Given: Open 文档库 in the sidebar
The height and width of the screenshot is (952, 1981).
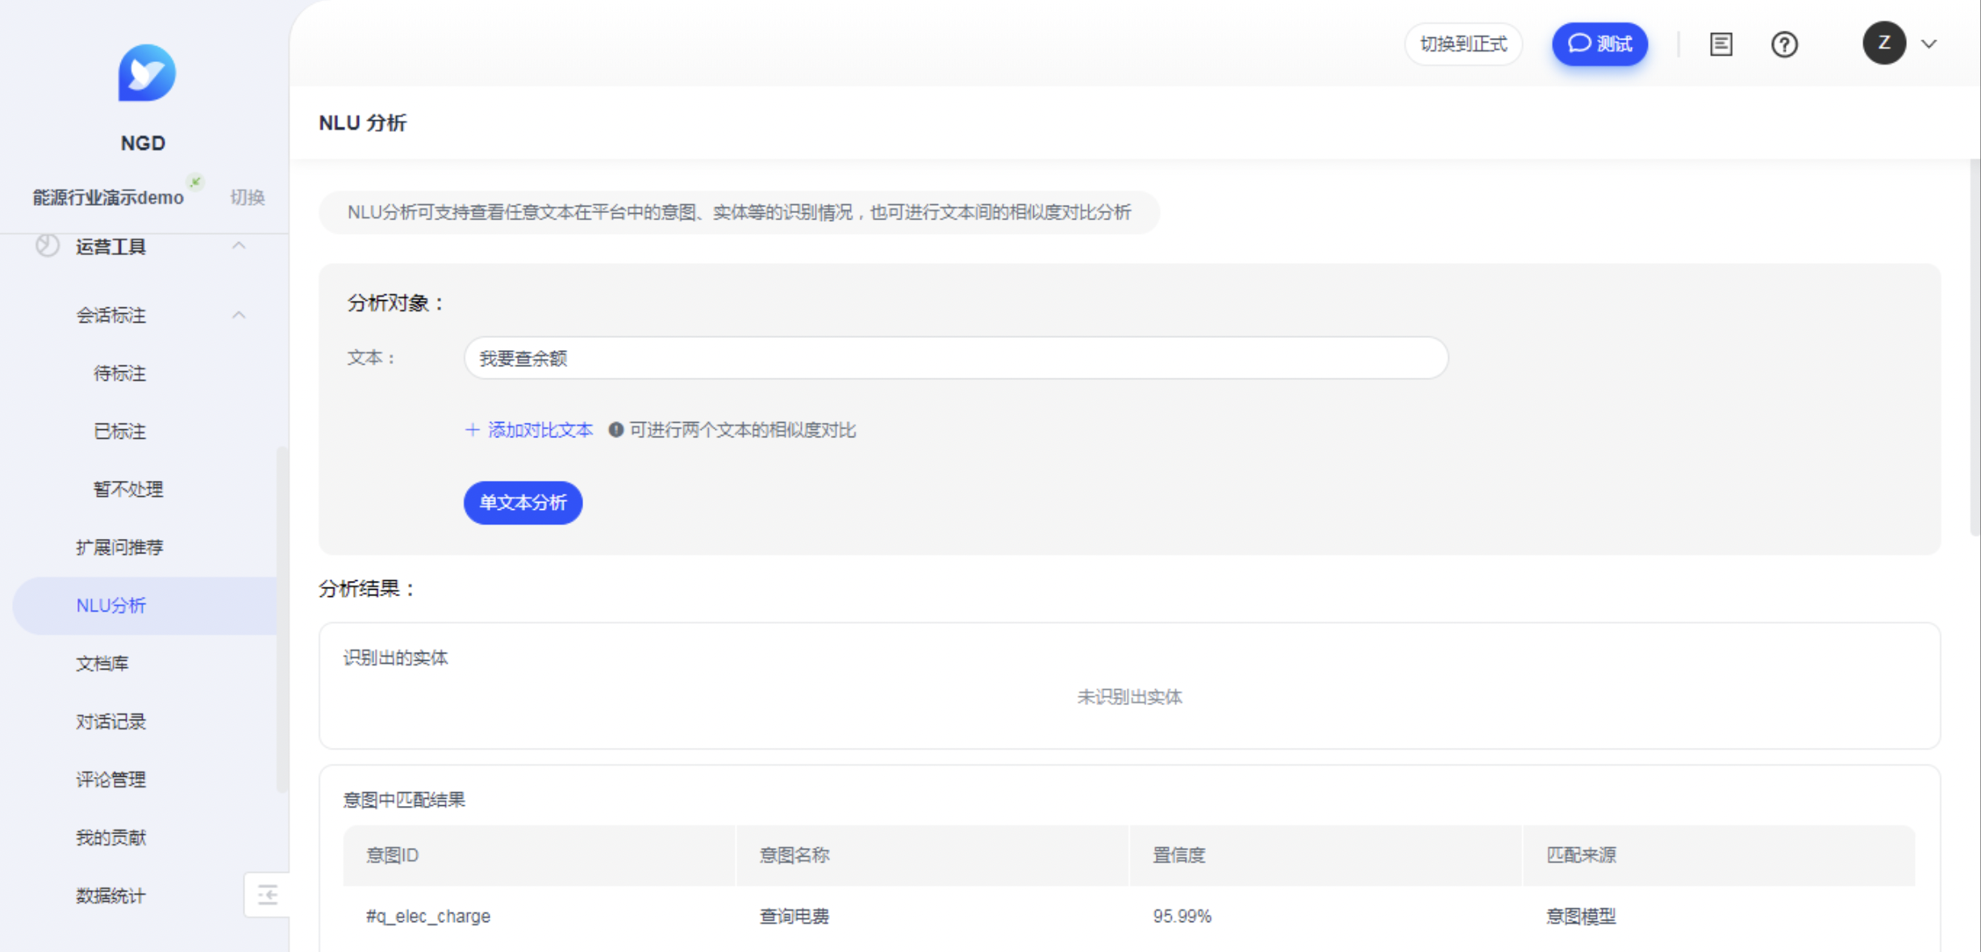Looking at the screenshot, I should point(102,663).
